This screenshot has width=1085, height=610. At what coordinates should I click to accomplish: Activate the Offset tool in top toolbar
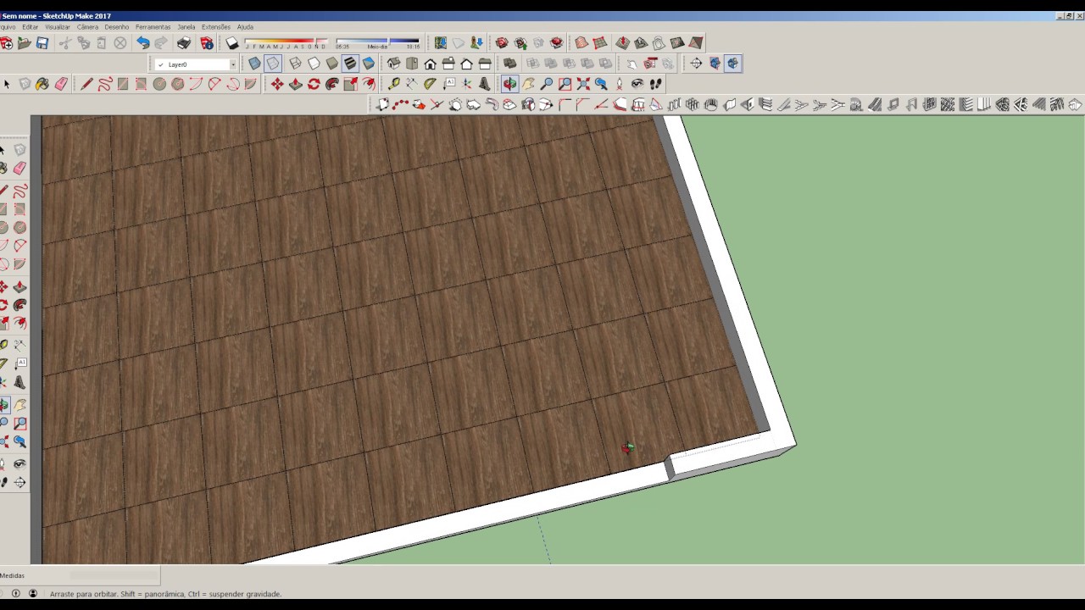(369, 84)
